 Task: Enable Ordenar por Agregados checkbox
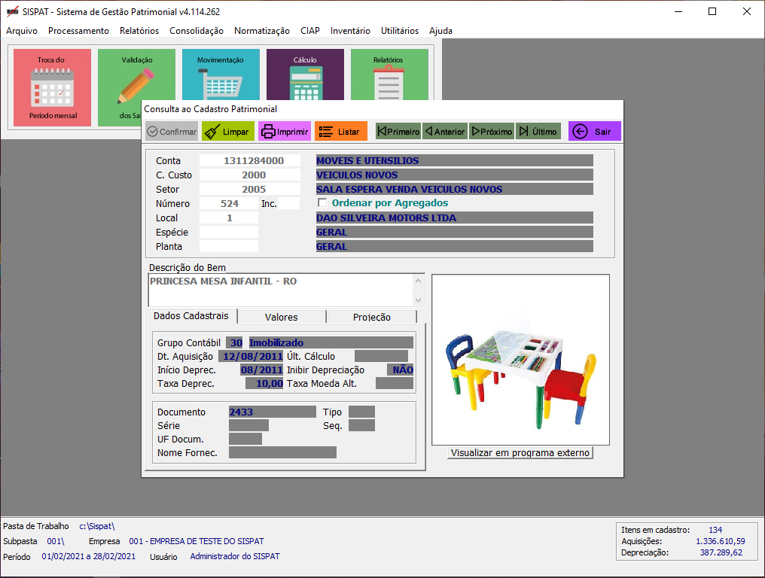point(322,203)
